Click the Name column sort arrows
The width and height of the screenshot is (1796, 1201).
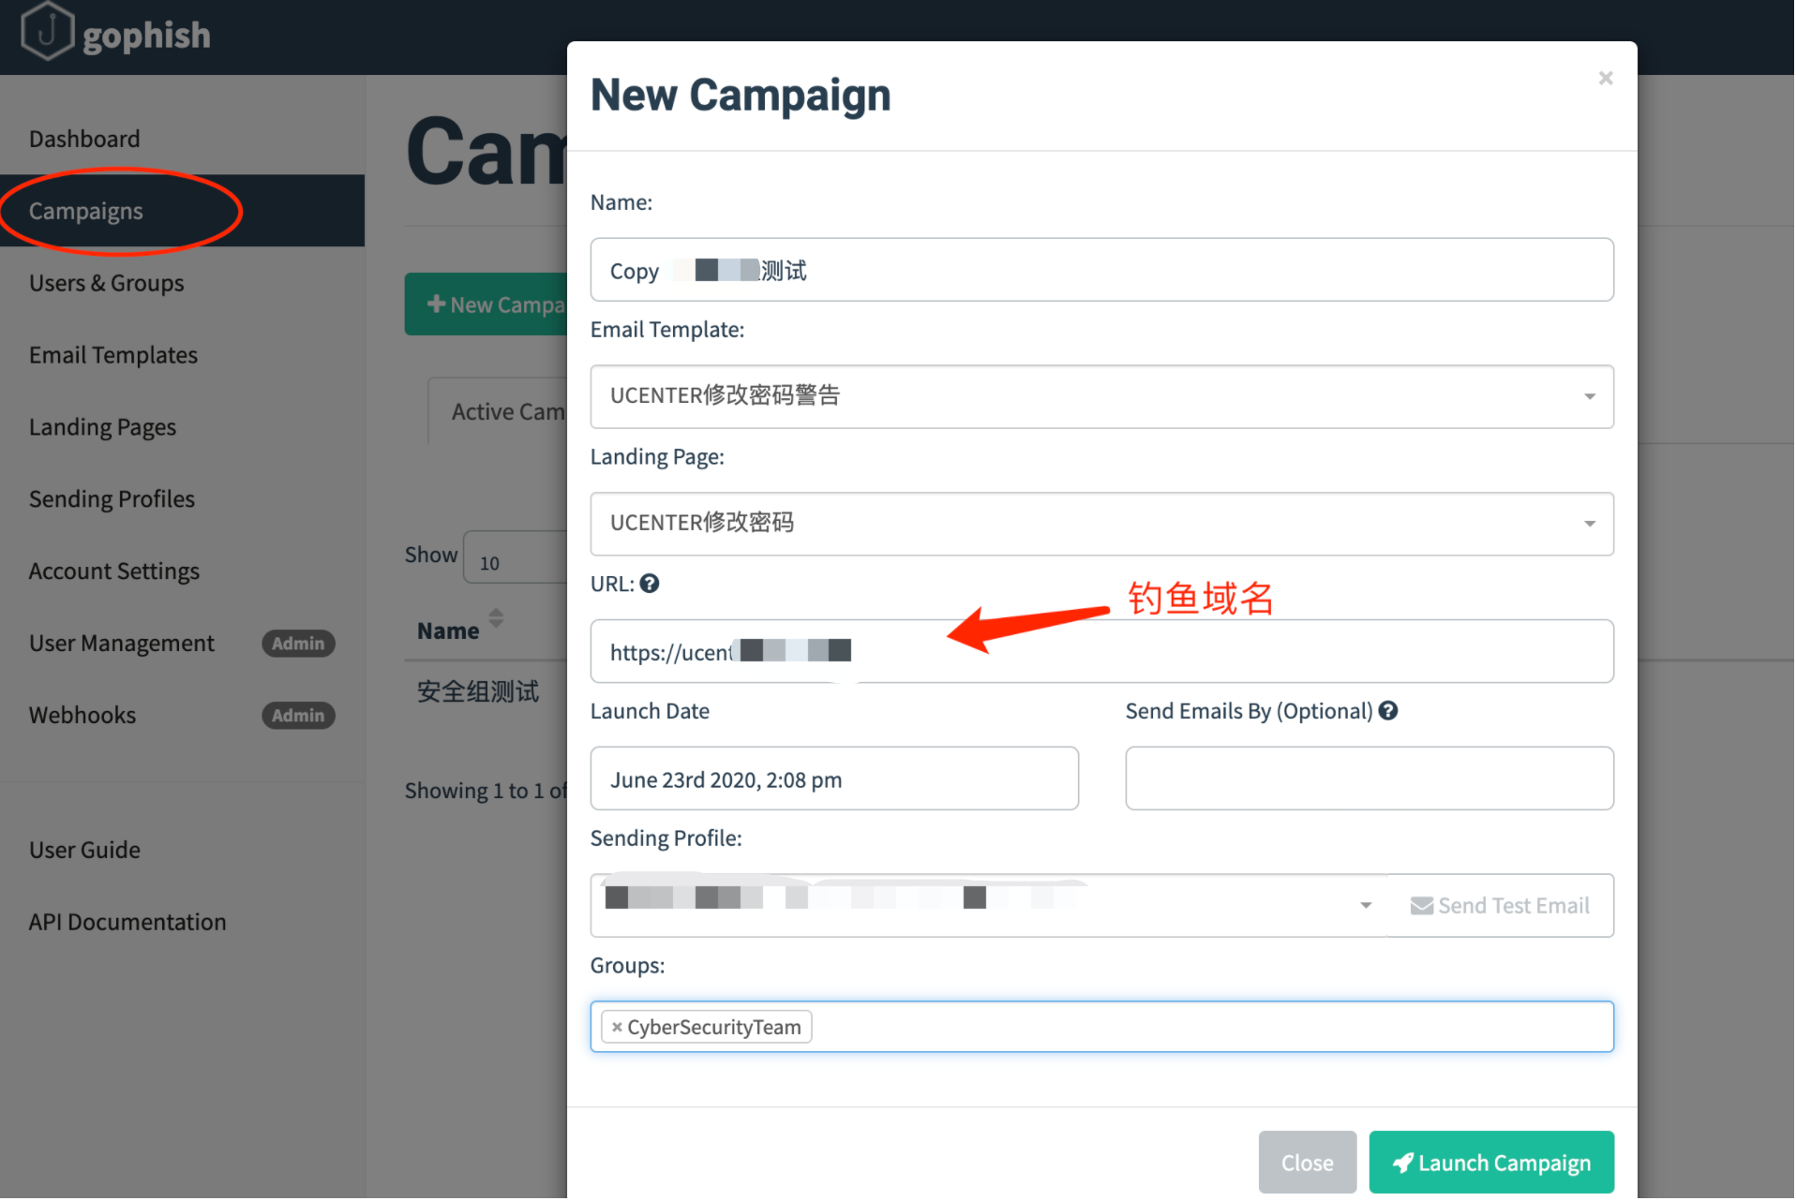coord(496,618)
